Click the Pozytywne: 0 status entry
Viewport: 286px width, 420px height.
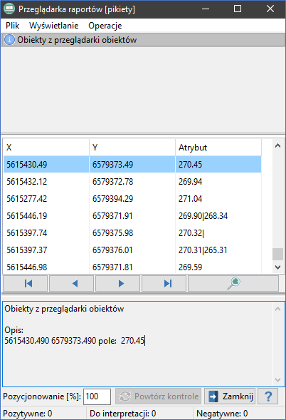(x=28, y=414)
